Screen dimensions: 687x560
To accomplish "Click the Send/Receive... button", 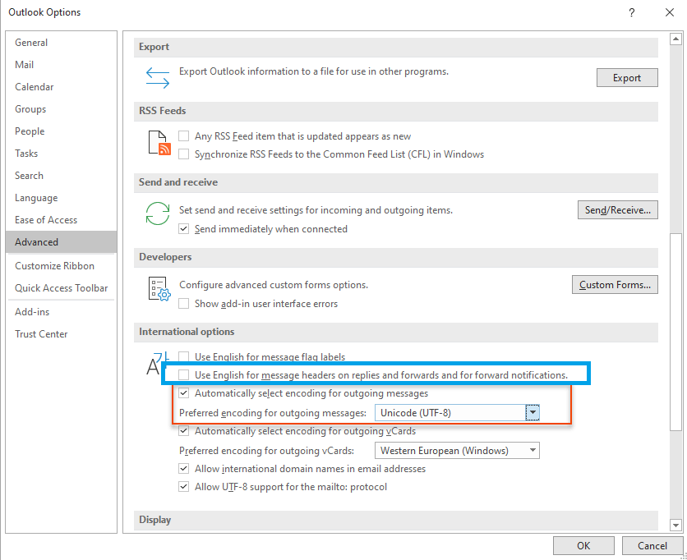I will pyautogui.click(x=618, y=209).
